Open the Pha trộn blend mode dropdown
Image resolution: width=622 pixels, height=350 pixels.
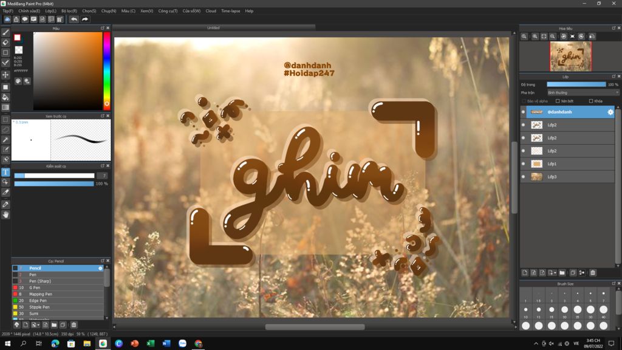click(x=583, y=93)
